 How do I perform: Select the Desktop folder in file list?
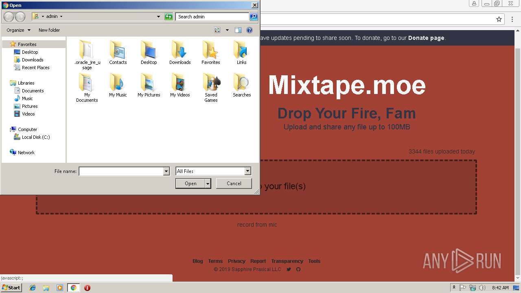(x=149, y=52)
